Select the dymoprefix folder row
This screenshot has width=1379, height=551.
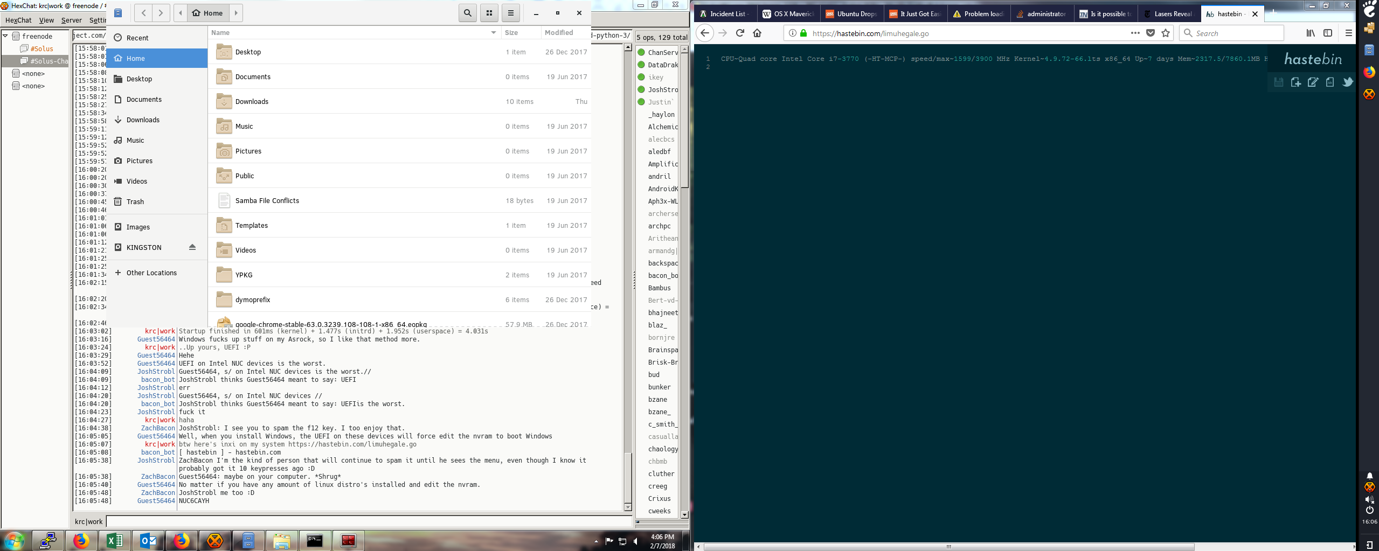coord(400,299)
